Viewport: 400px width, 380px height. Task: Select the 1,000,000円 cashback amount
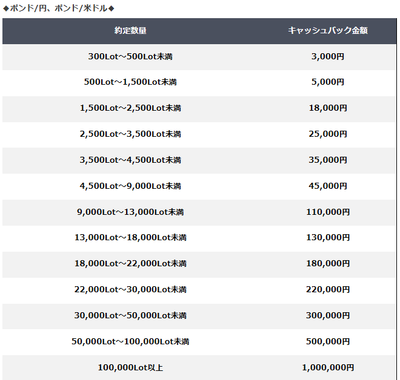pyautogui.click(x=327, y=368)
